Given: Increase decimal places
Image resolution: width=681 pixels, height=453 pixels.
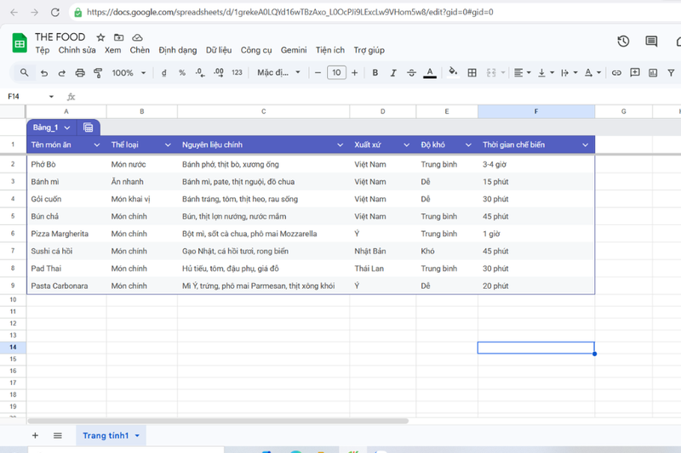Looking at the screenshot, I should (x=219, y=73).
